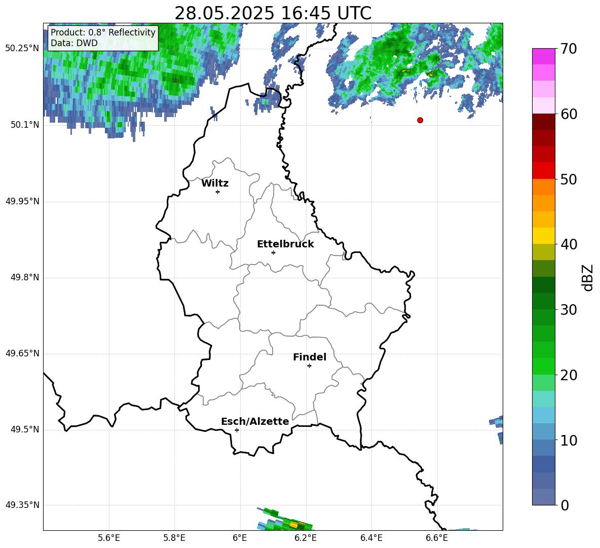Click the bright green colorbar swatch at 20
The height and width of the screenshot is (548, 600).
[x=543, y=366]
